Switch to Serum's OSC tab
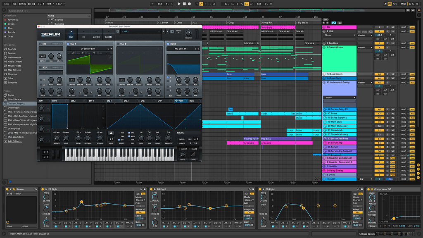 (x=71, y=35)
